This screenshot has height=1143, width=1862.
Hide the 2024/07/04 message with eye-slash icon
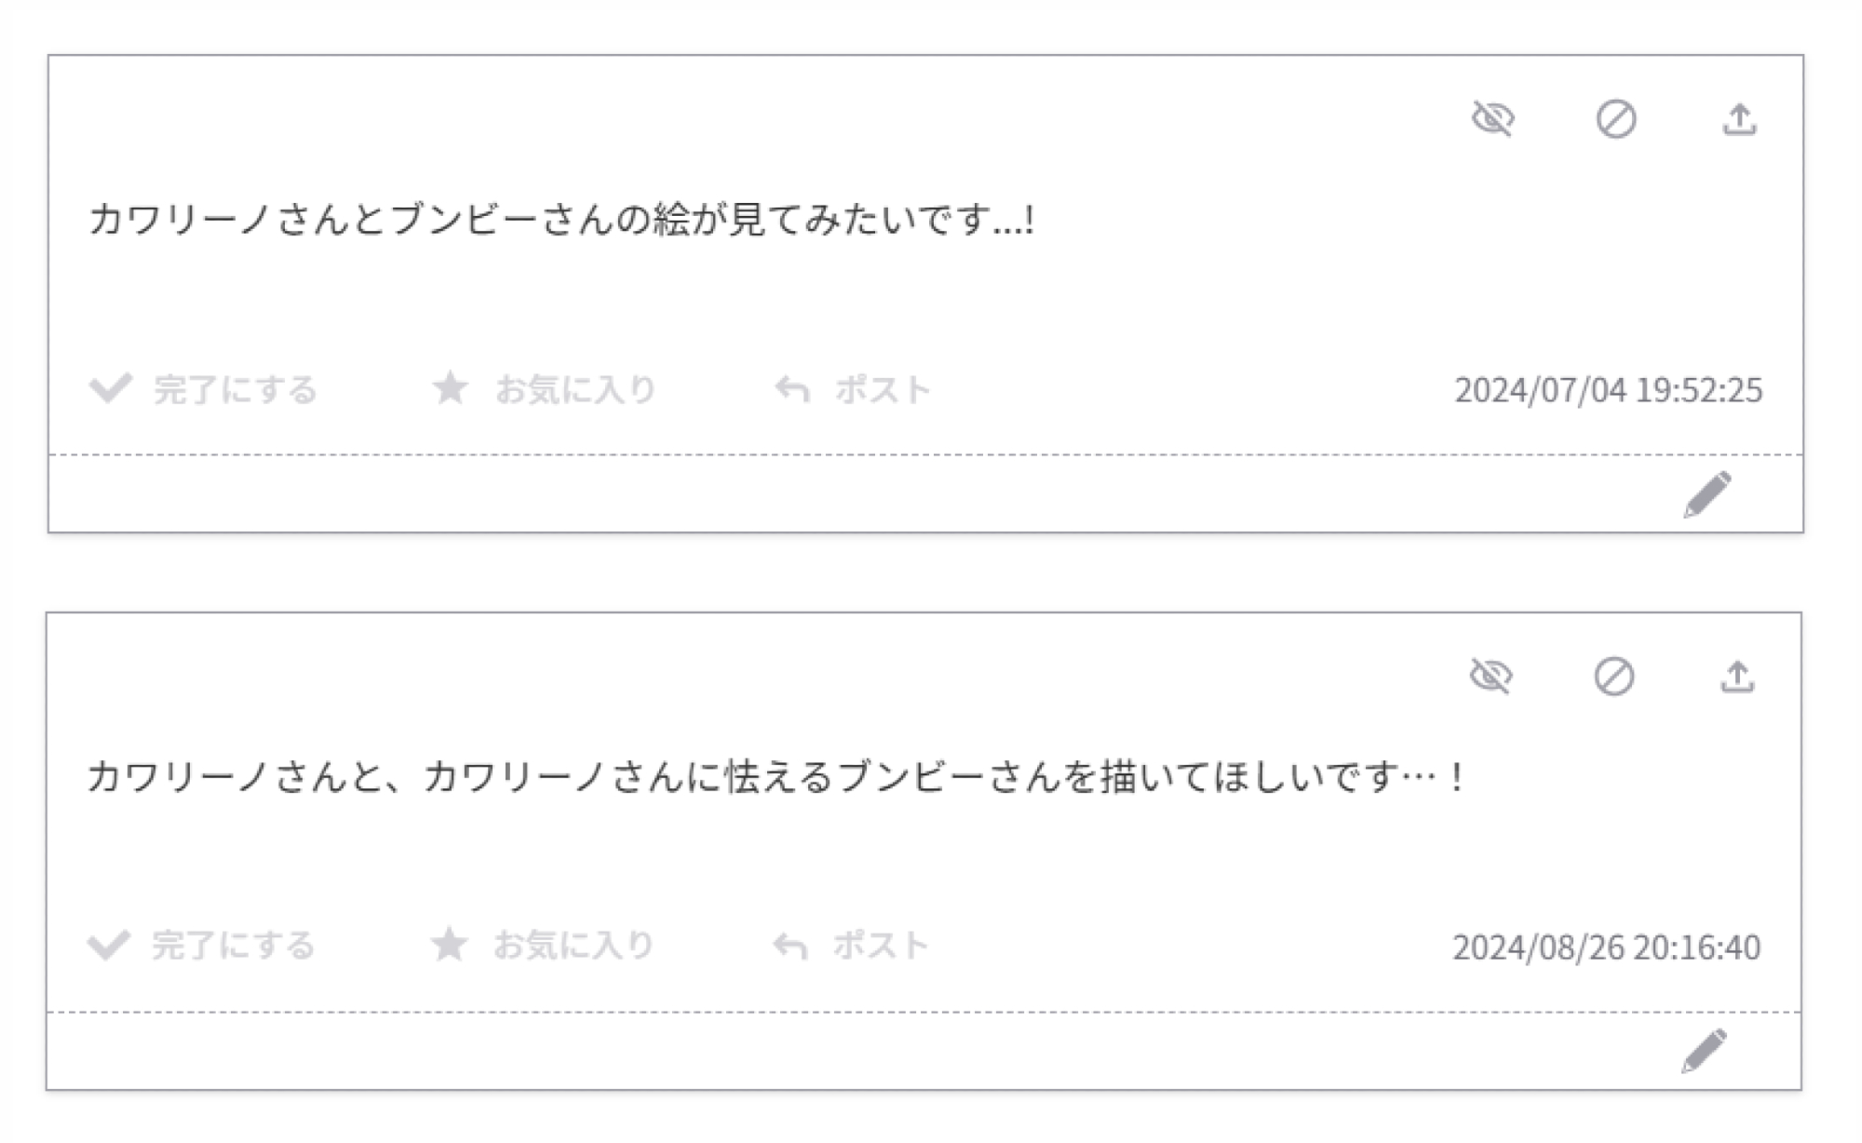tap(1493, 119)
